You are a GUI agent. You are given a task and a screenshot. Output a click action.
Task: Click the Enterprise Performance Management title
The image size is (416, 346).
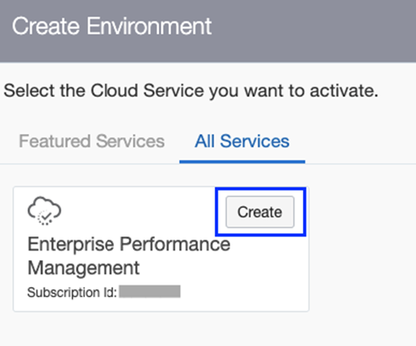coord(129,256)
